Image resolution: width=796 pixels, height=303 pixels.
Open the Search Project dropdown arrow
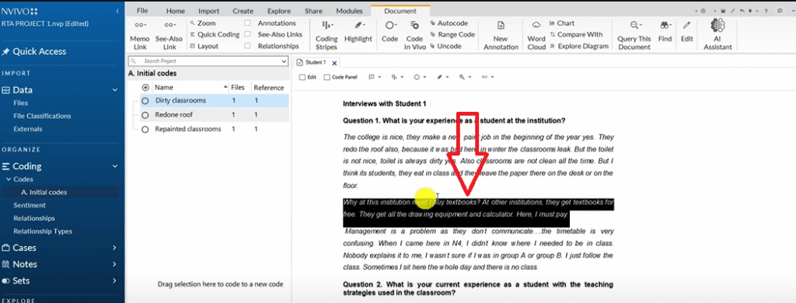[284, 61]
